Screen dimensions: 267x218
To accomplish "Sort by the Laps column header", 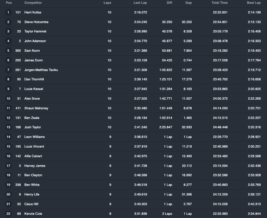I will (107, 3).
